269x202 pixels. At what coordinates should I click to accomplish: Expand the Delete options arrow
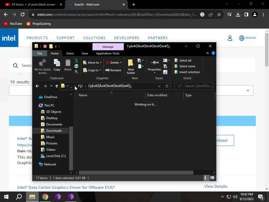point(121,63)
